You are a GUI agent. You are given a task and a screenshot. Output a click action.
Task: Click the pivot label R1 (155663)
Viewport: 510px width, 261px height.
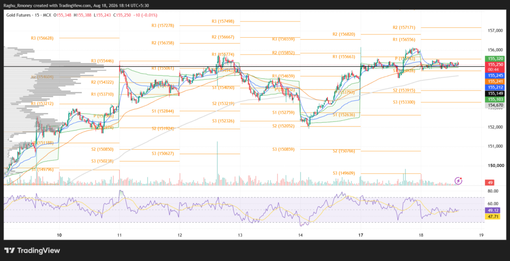point(344,57)
